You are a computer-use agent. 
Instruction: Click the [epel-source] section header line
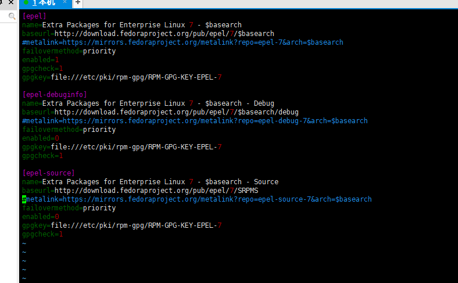click(48, 173)
